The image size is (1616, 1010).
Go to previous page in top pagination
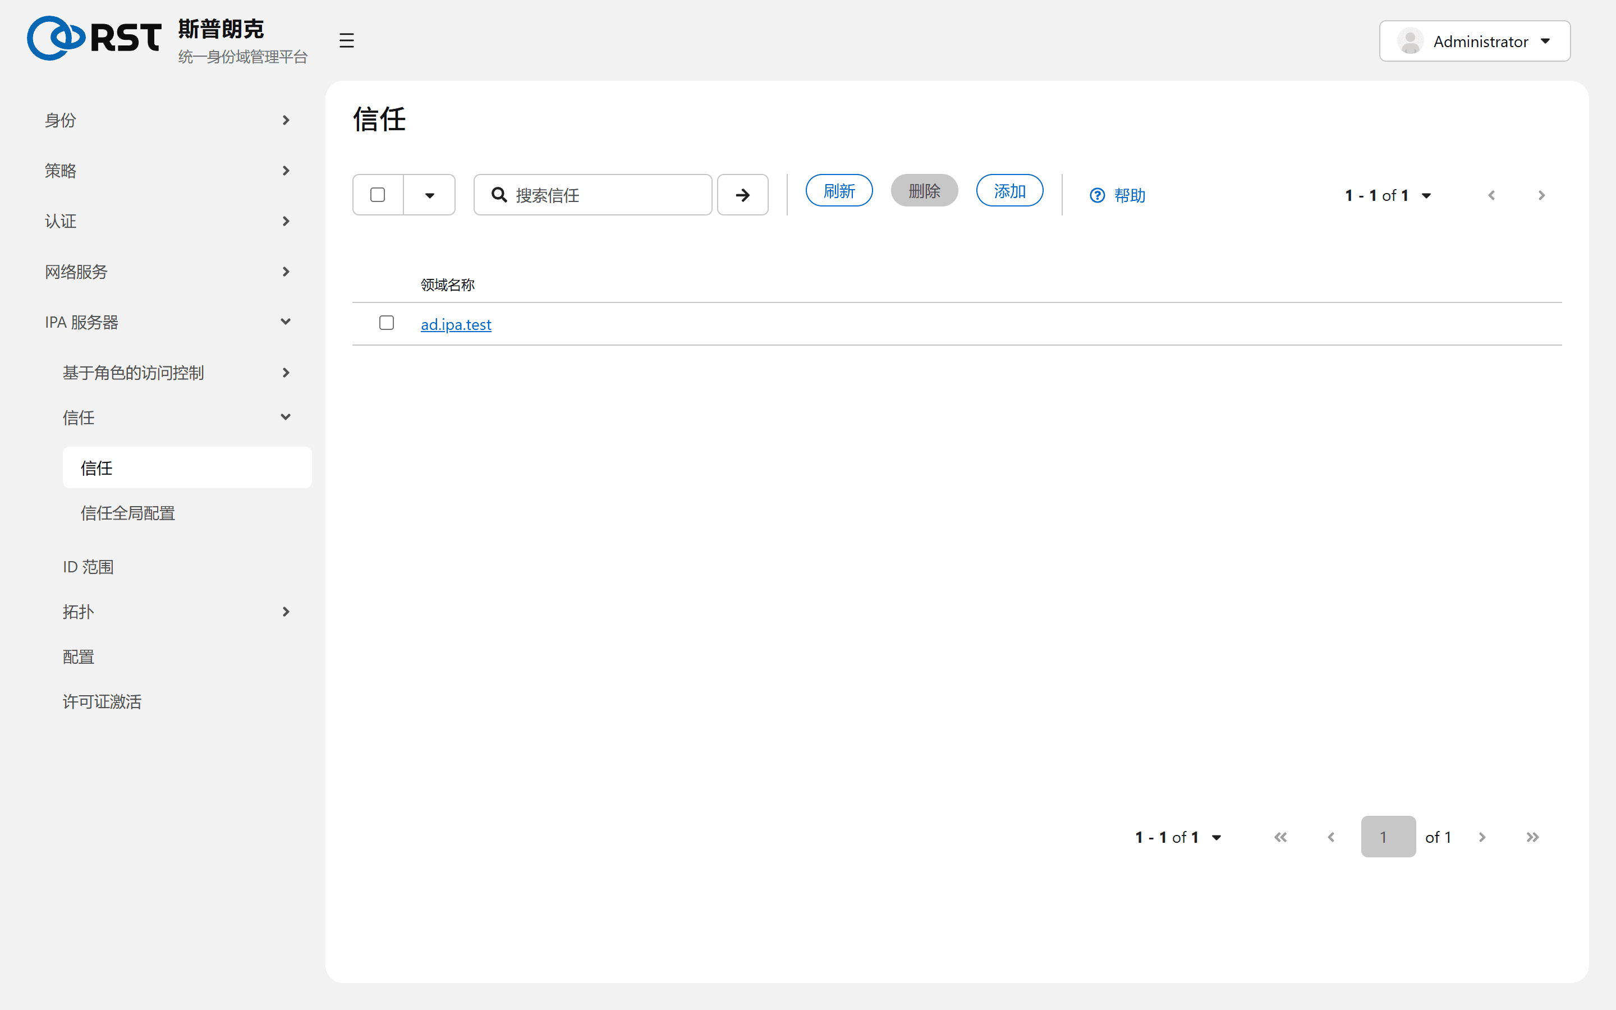1491,195
